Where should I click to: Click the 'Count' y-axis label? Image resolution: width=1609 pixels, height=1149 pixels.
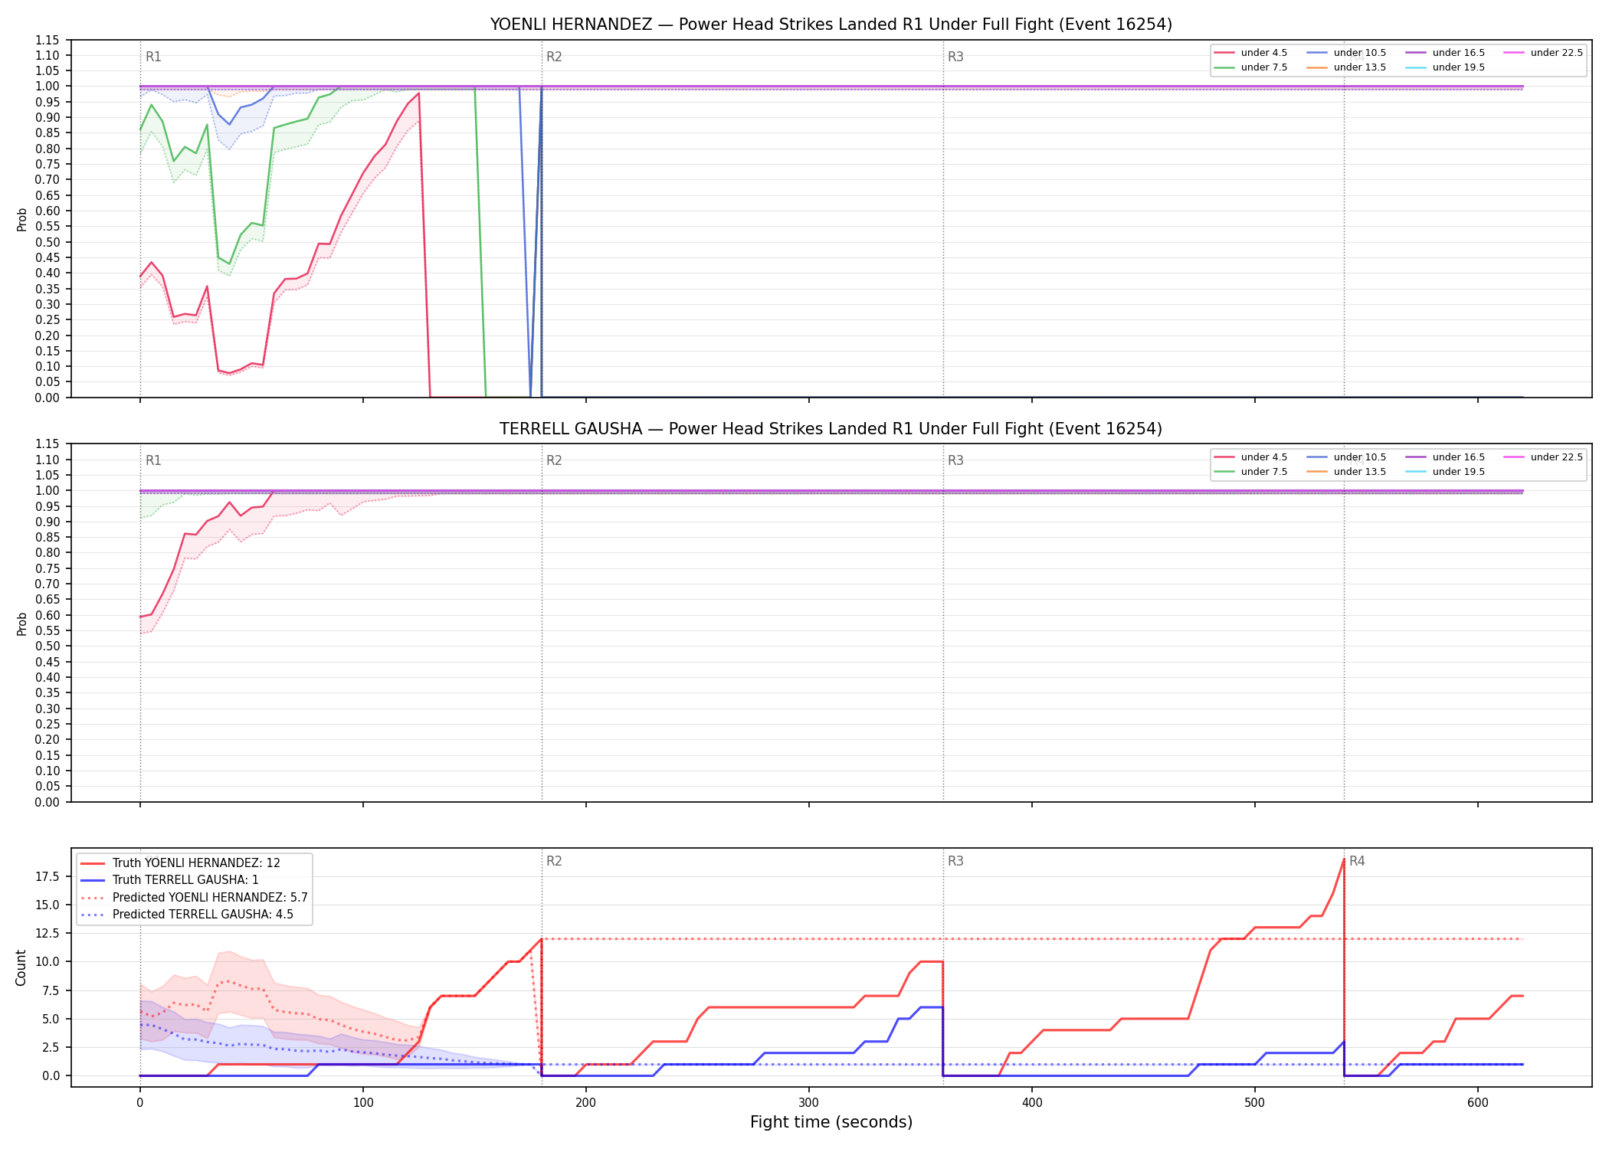click(21, 967)
